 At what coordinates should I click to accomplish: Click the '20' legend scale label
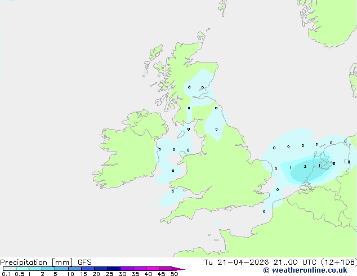click(x=96, y=274)
